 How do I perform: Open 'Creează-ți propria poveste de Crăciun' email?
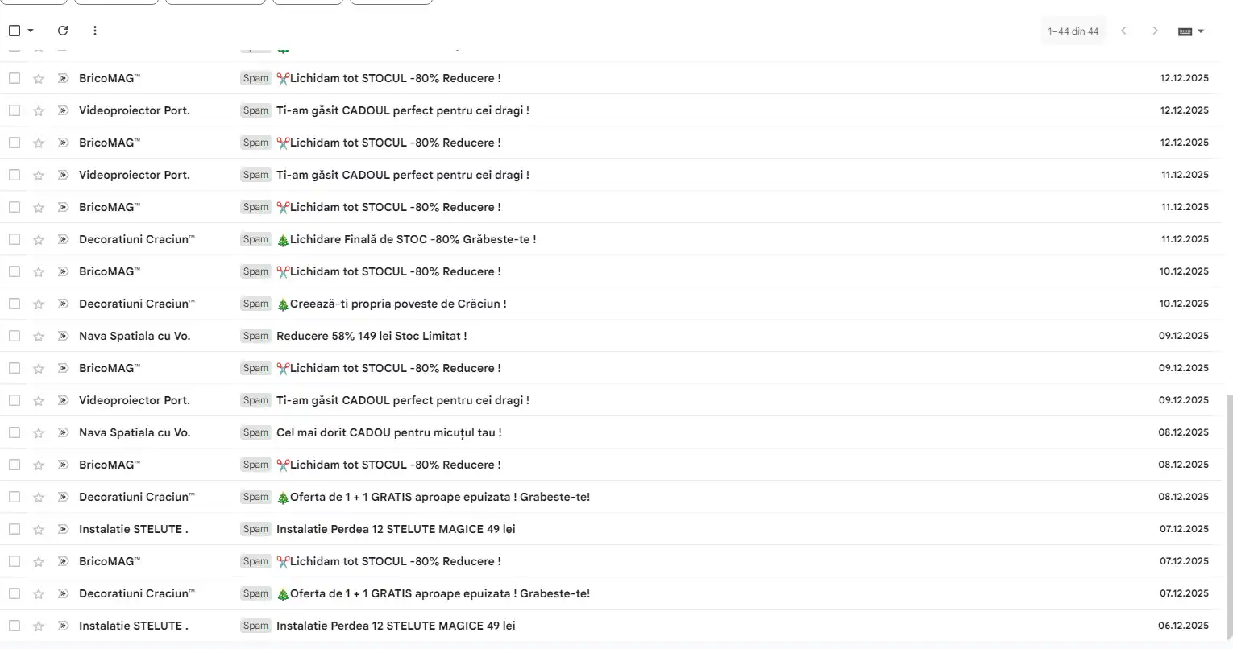coord(397,304)
